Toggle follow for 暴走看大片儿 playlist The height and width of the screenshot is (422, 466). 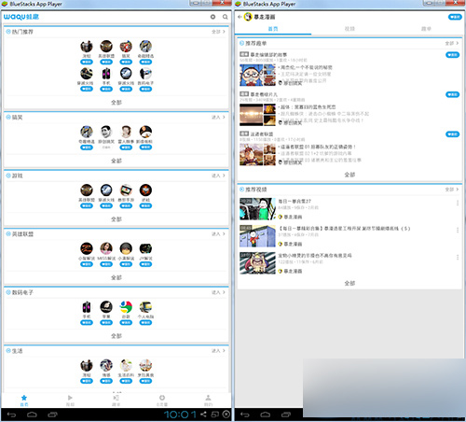pyautogui.click(x=452, y=94)
